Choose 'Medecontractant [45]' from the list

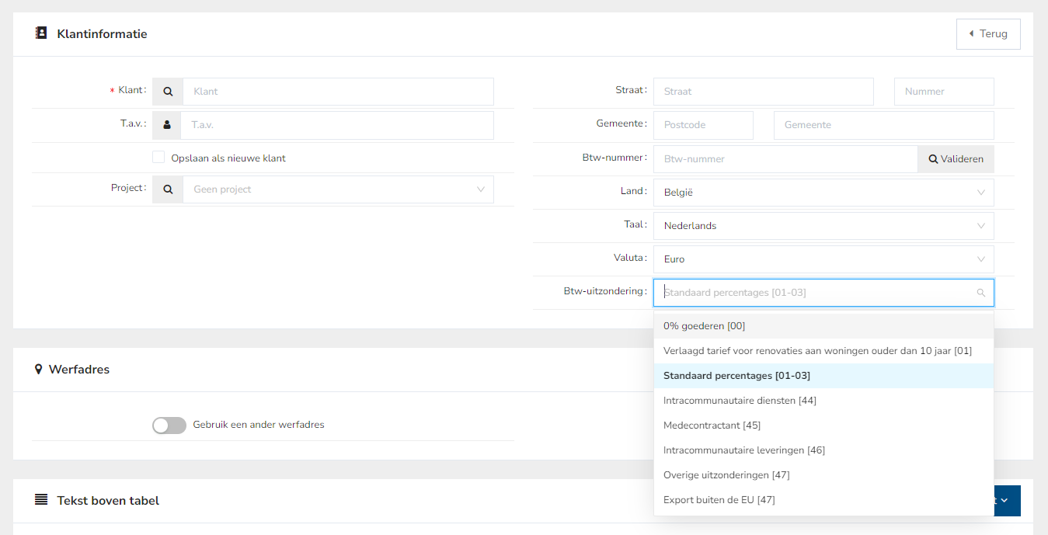click(x=712, y=426)
